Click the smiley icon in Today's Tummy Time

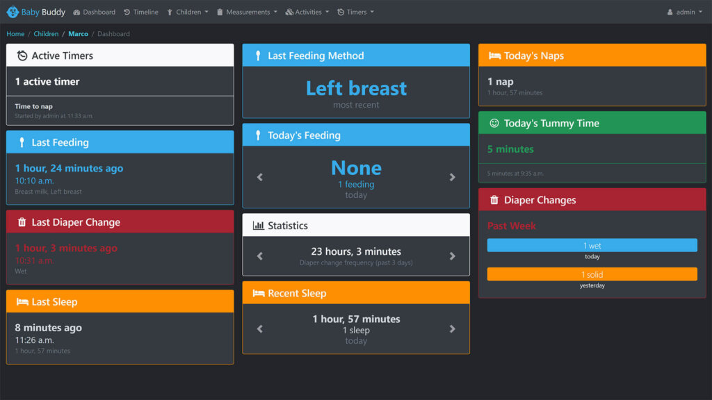coord(494,123)
